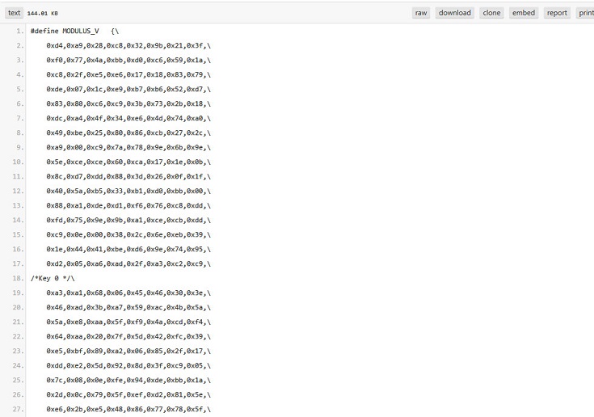Click line number 18 in the gutter
The height and width of the screenshot is (417, 594).
(18, 278)
